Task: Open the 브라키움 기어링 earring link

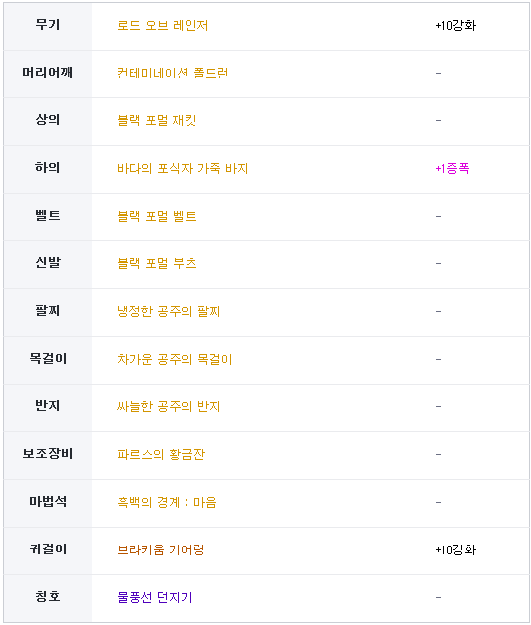Action: (161, 550)
